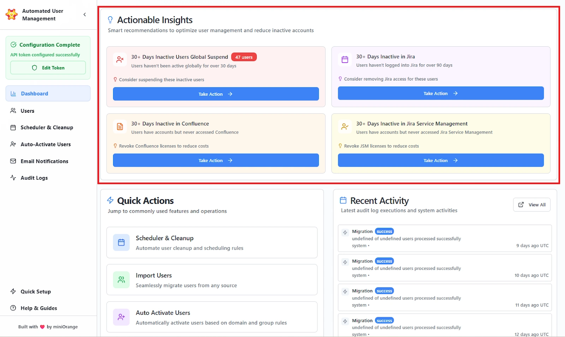Open Users from the navigation menu
Image resolution: width=565 pixels, height=337 pixels.
click(27, 111)
